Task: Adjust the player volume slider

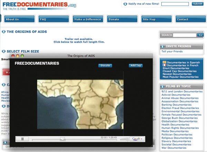Action: [x=124, y=139]
